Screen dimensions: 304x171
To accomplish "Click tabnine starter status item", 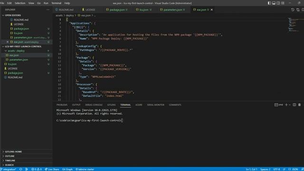I will pos(85,169).
